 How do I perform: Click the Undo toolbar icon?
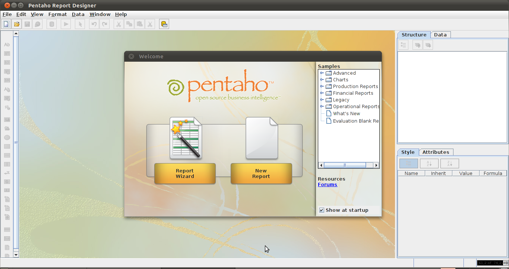point(94,24)
